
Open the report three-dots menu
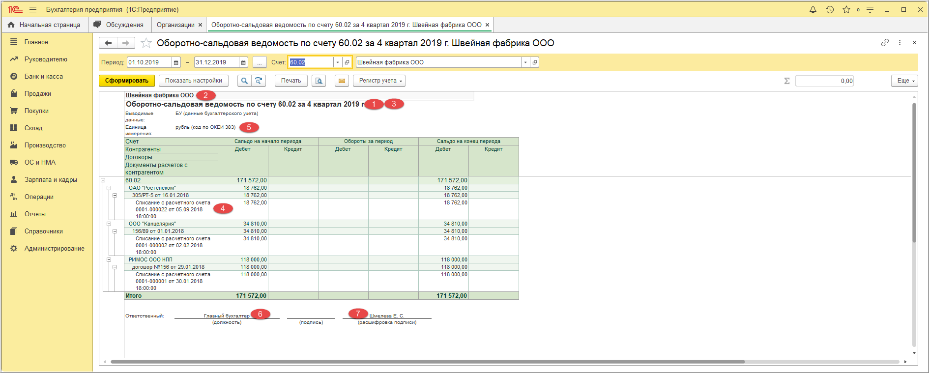(x=900, y=43)
